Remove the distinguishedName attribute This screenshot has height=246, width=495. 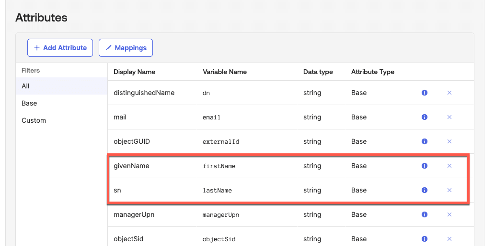pos(449,93)
